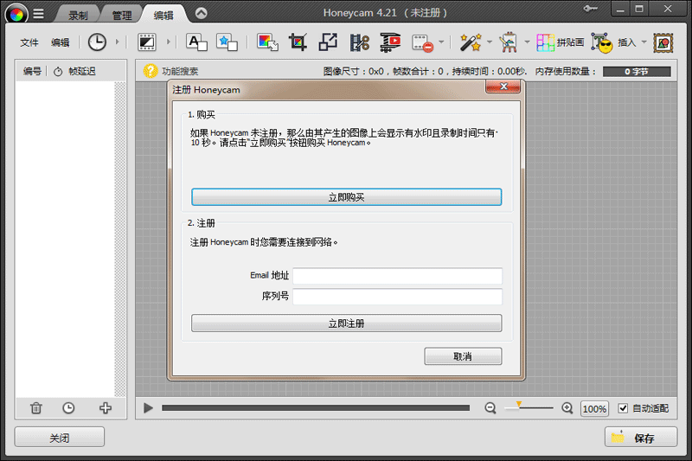
Task: Click the Email 地址 input field
Action: 397,276
